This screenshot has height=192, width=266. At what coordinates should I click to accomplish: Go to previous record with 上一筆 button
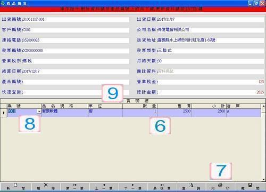click(x=104, y=187)
